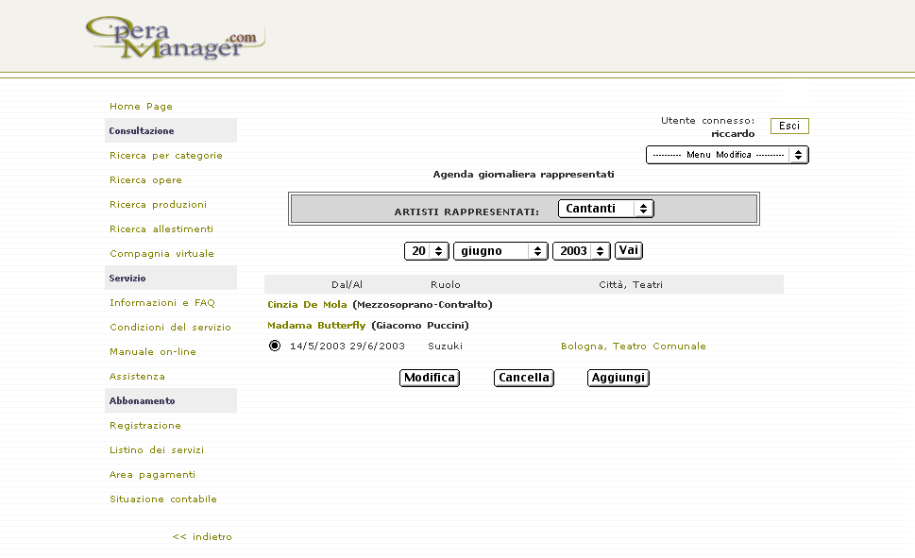Click the << indietro back link
915x558 pixels.
point(202,537)
